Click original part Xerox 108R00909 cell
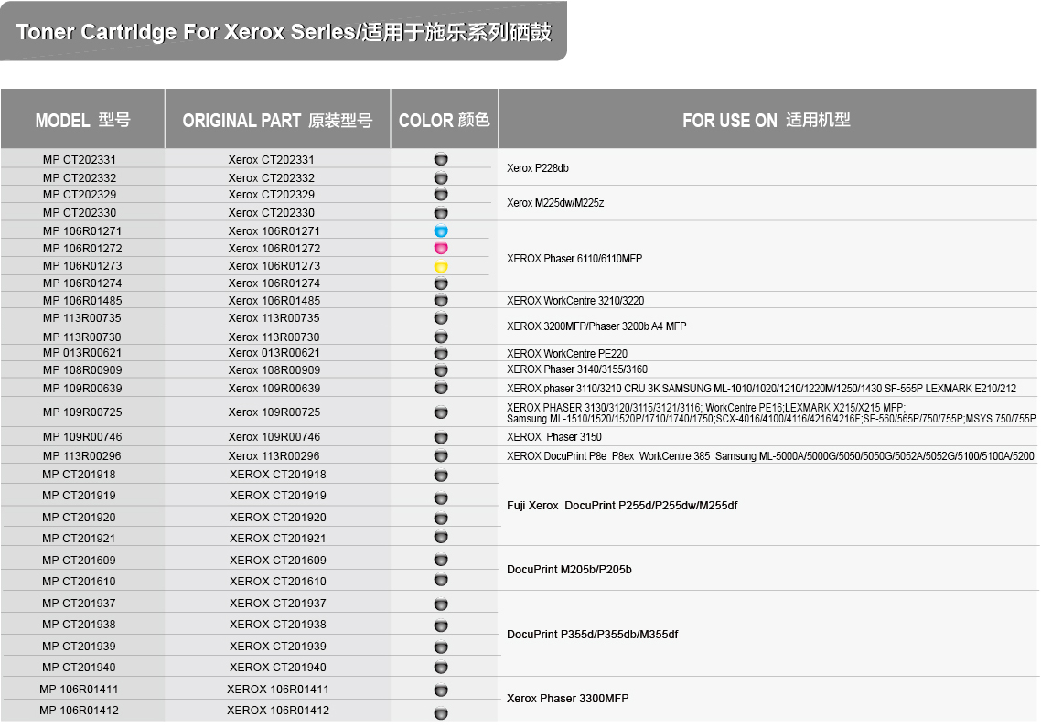The width and height of the screenshot is (1041, 727). pos(274,370)
